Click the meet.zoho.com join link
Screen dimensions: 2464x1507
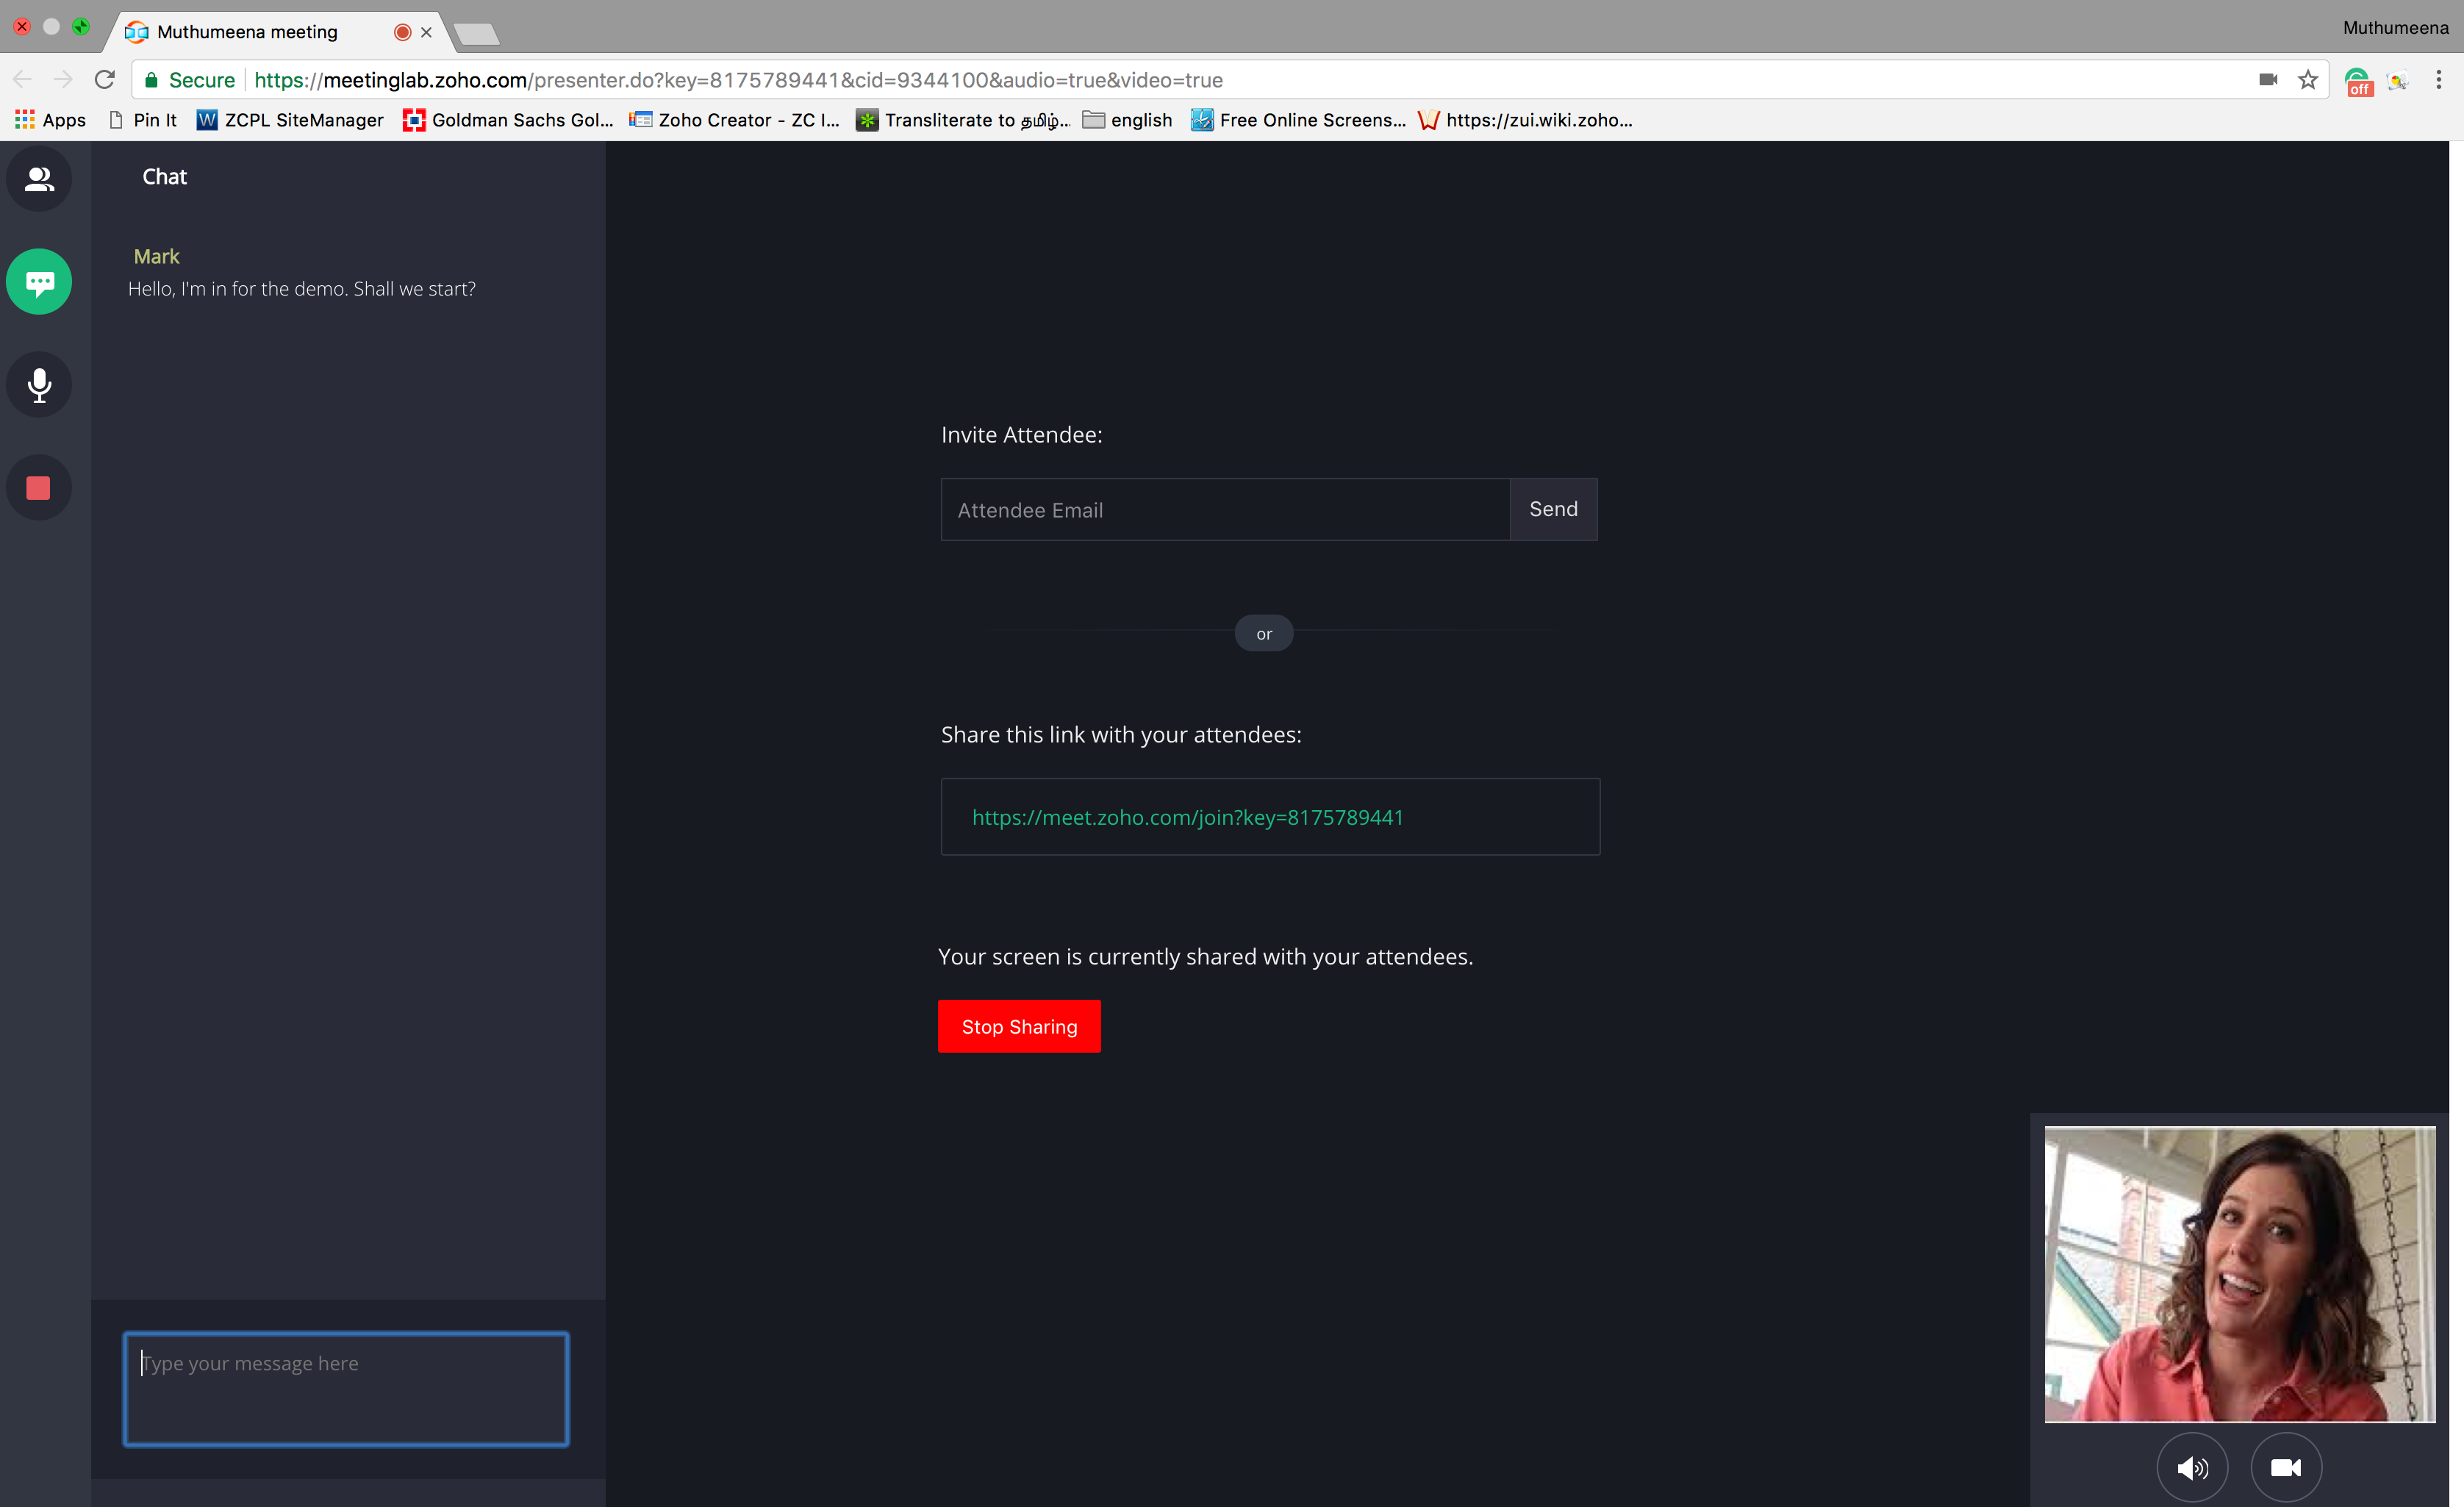click(x=1187, y=817)
